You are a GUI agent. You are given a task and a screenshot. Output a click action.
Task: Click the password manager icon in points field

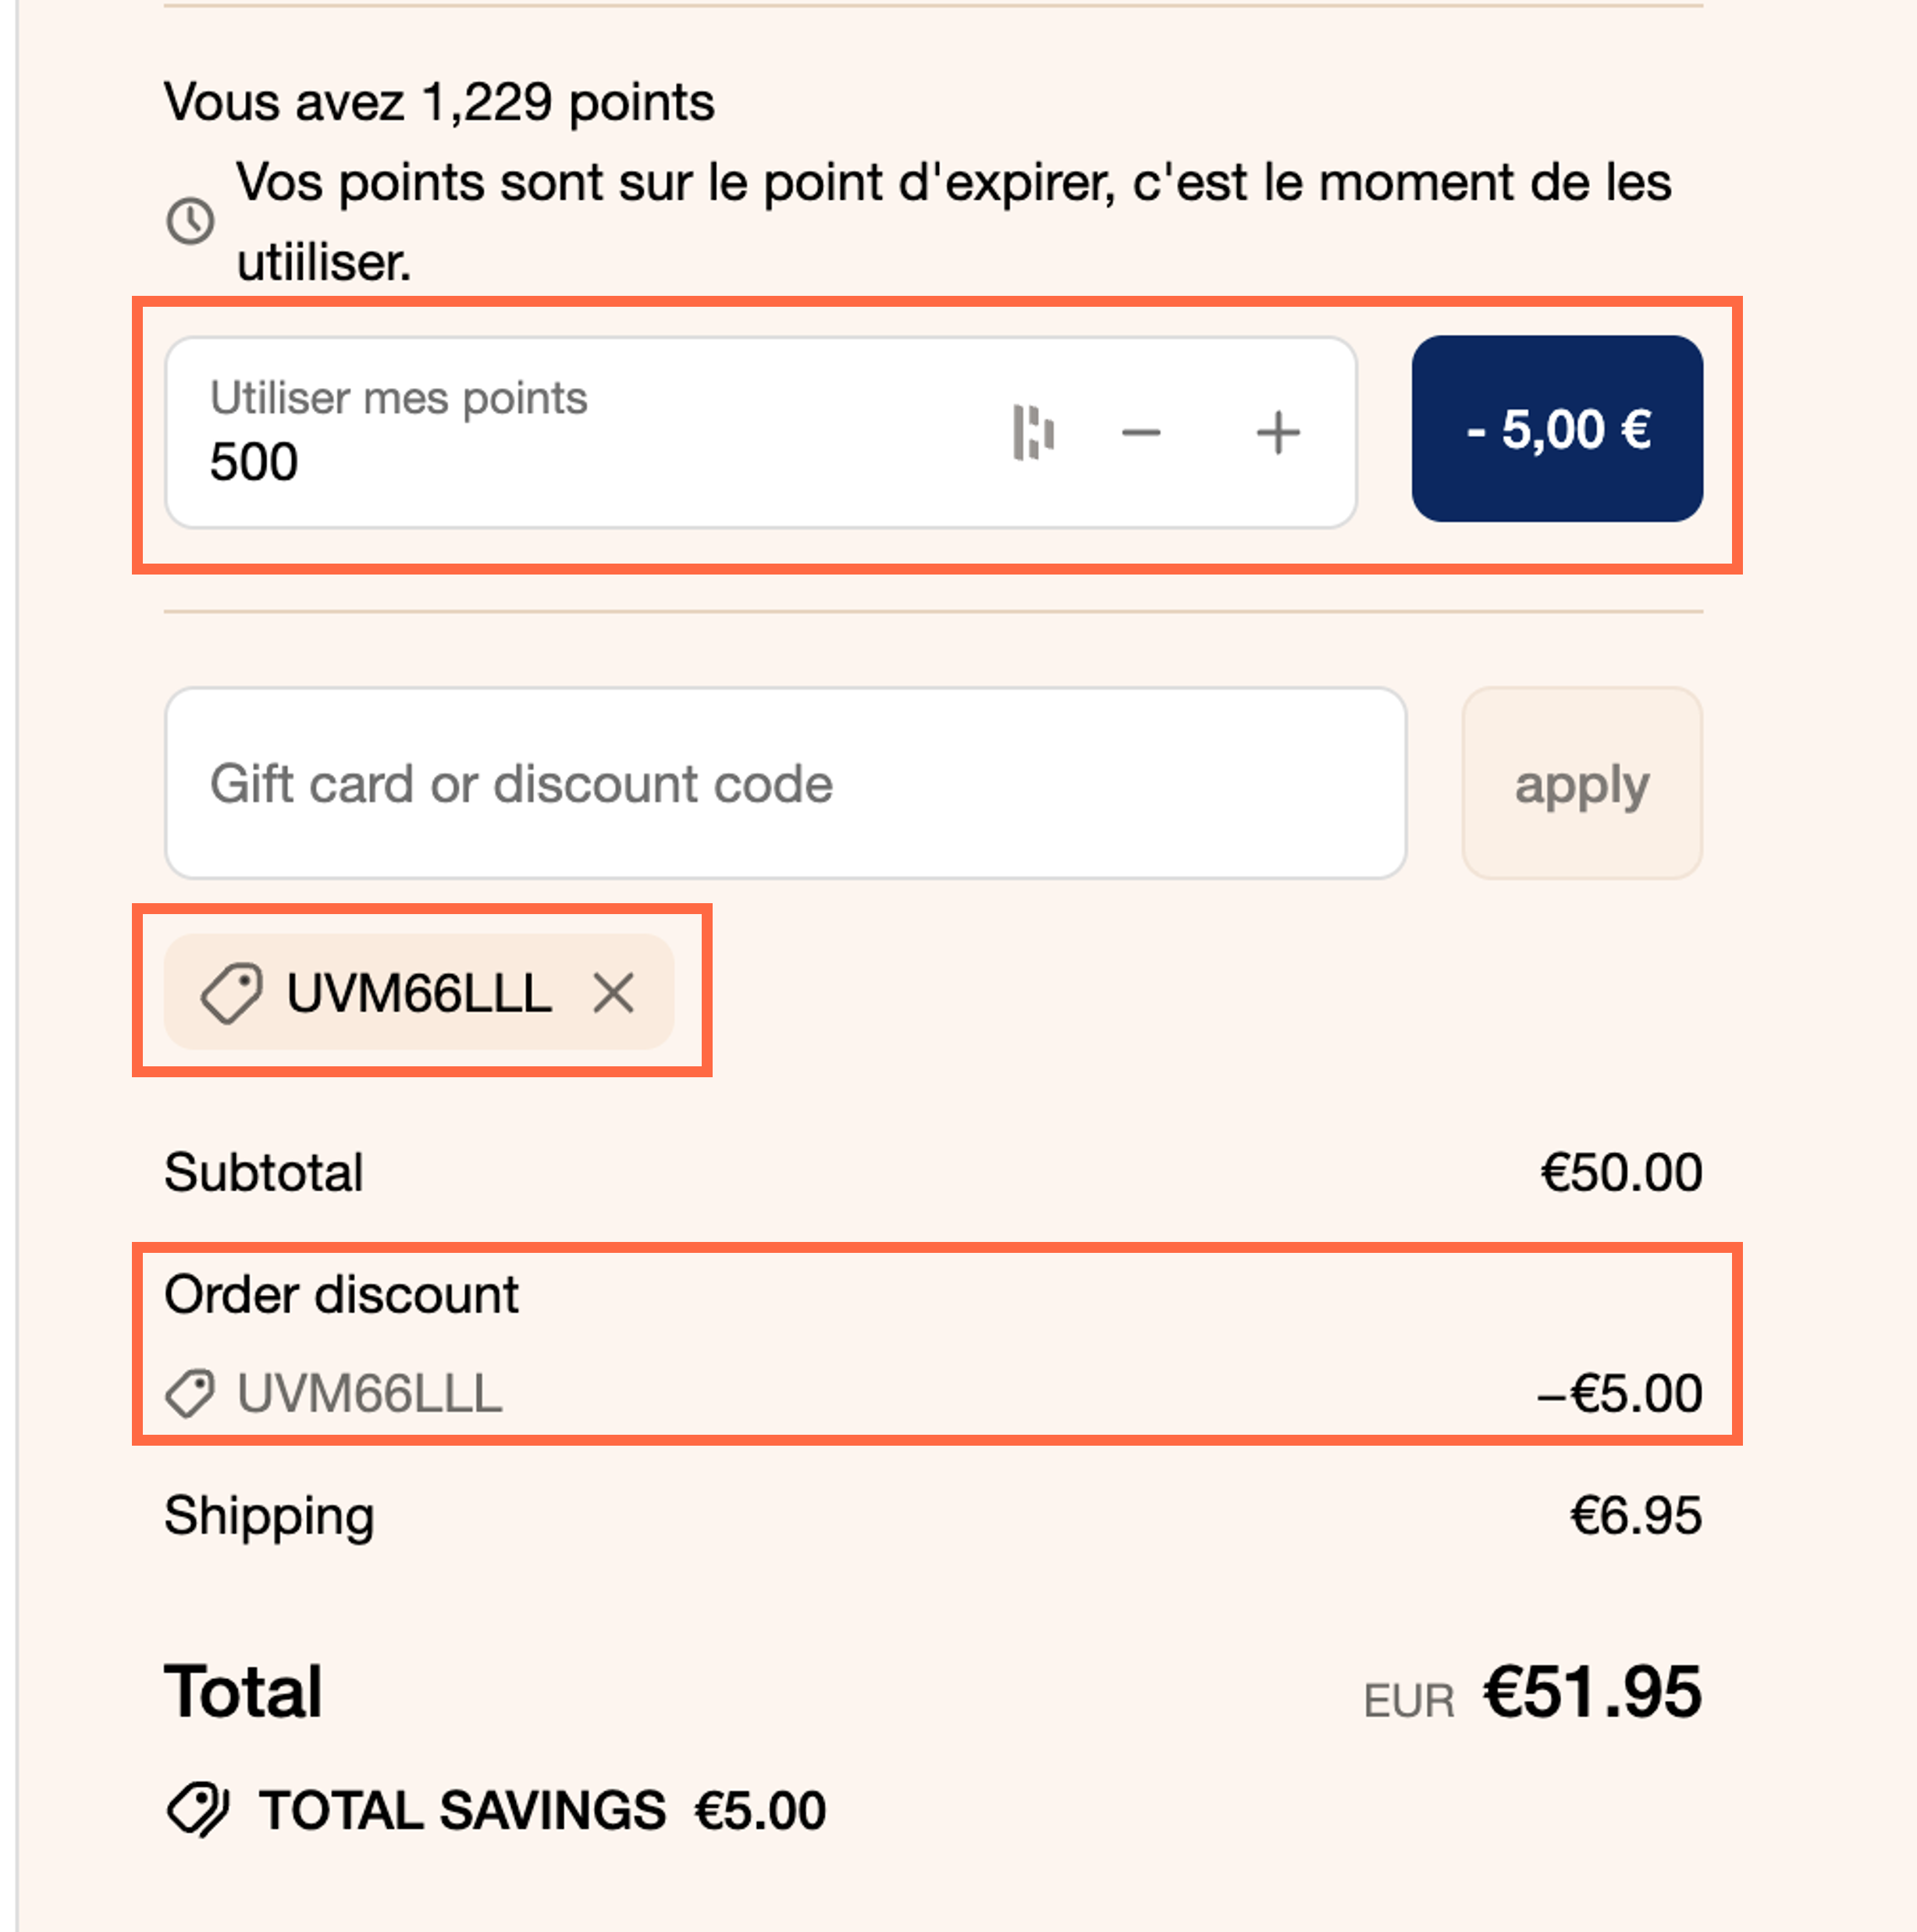click(1033, 433)
